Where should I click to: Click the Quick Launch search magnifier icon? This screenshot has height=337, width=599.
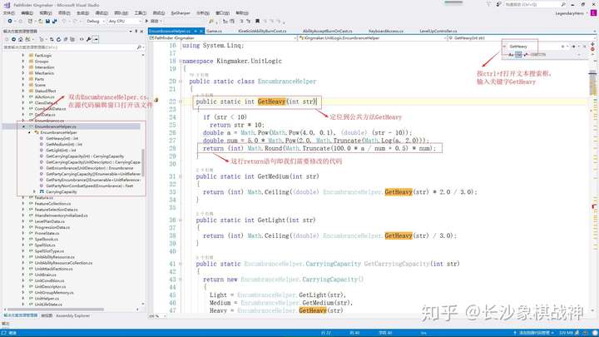[x=563, y=4]
